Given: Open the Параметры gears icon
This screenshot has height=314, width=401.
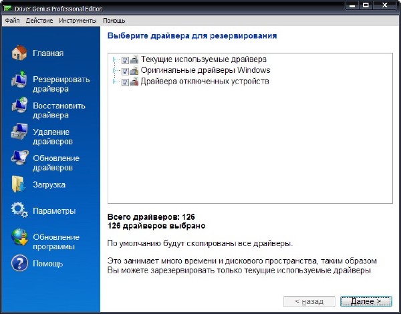Looking at the screenshot, I should 19,211.
